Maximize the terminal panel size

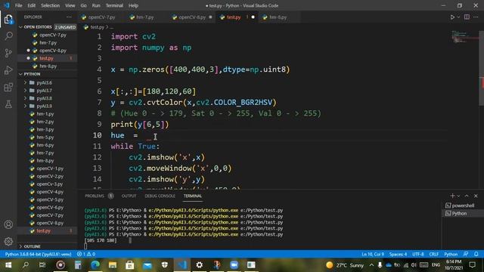click(x=467, y=196)
